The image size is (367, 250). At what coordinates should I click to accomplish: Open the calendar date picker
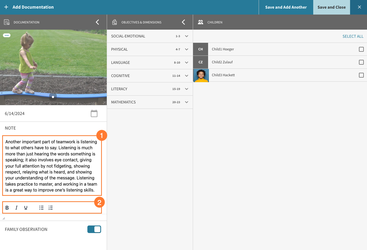(x=94, y=113)
